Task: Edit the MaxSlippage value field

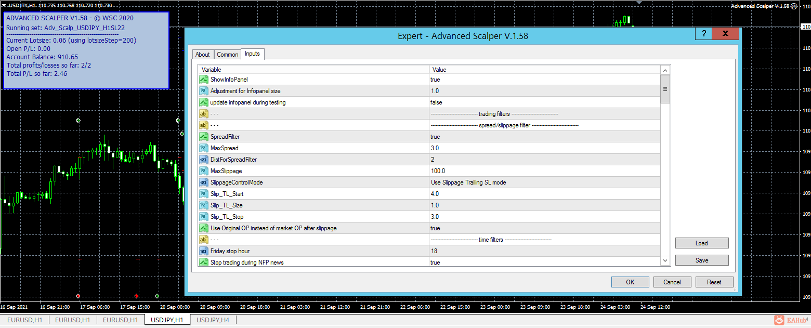Action: point(544,171)
